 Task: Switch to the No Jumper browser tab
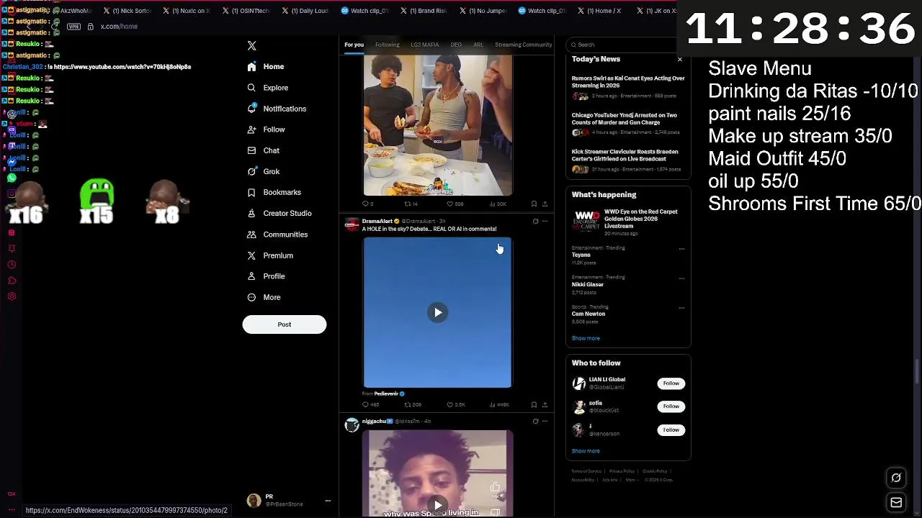[x=483, y=11]
